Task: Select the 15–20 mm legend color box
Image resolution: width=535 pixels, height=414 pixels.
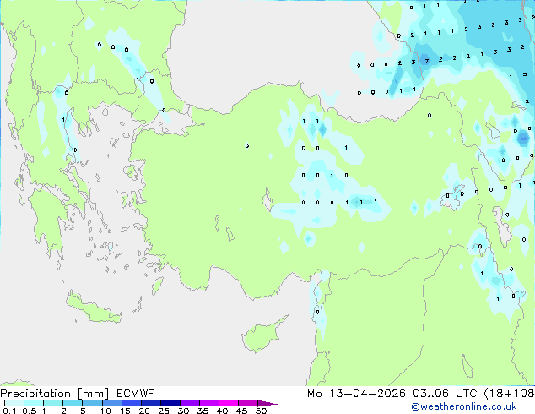Action: point(131,403)
